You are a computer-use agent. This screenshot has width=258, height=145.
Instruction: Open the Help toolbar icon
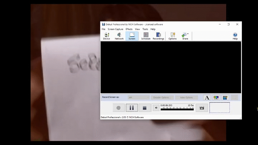tap(235, 36)
